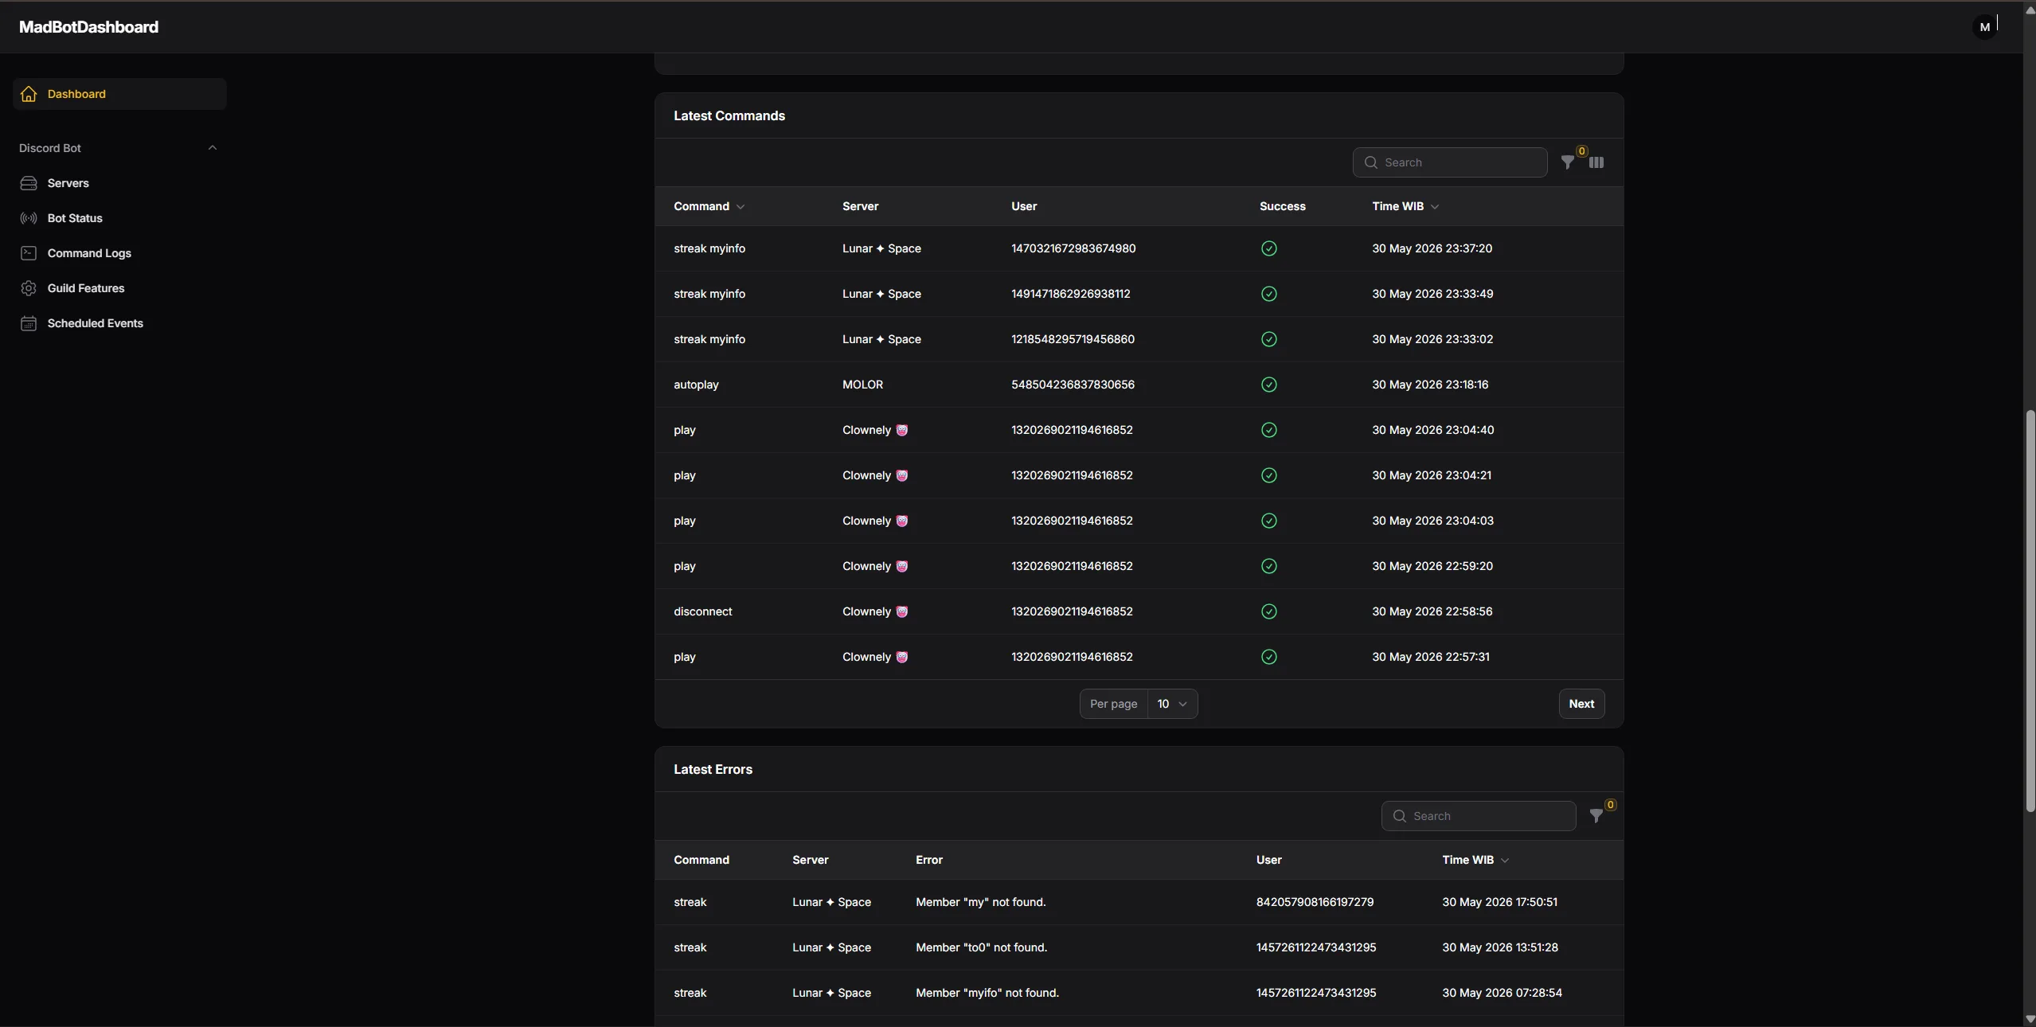The width and height of the screenshot is (2036, 1027).
Task: Click success check icon for 23:33:02 row
Action: point(1269,339)
